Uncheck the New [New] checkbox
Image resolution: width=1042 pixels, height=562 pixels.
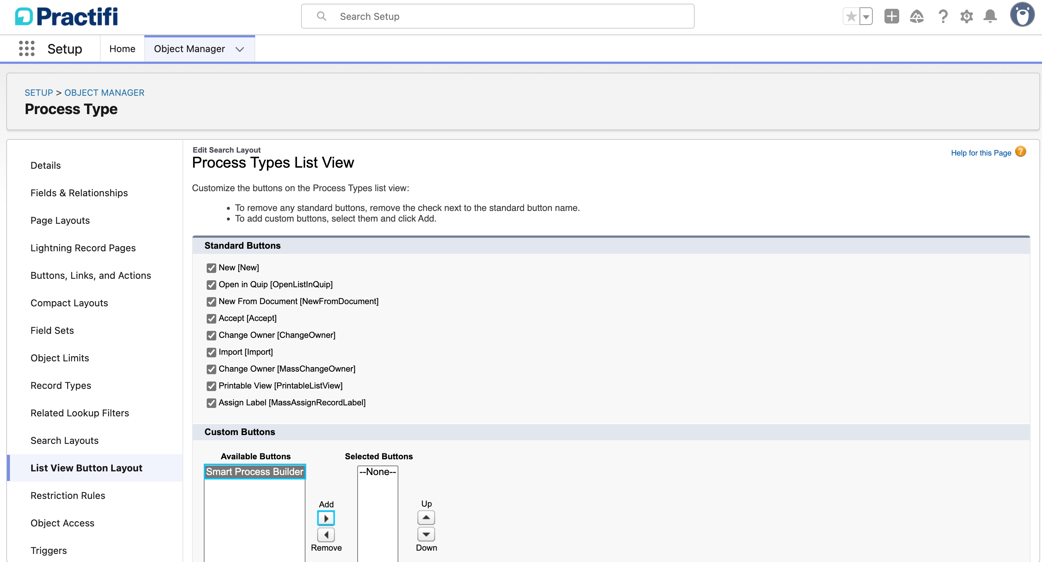click(x=211, y=268)
